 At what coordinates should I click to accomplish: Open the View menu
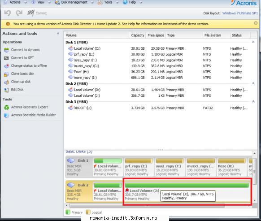41,2
